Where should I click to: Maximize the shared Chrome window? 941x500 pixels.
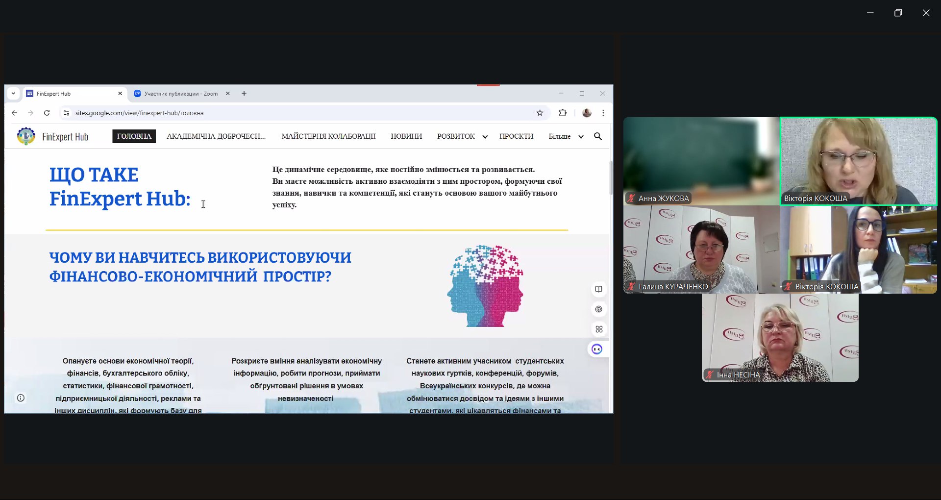(582, 94)
